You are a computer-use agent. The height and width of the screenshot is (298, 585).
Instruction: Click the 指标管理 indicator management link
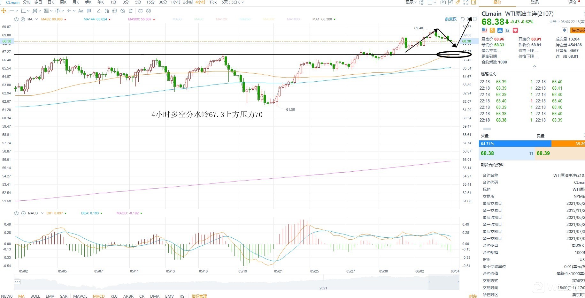click(x=199, y=296)
